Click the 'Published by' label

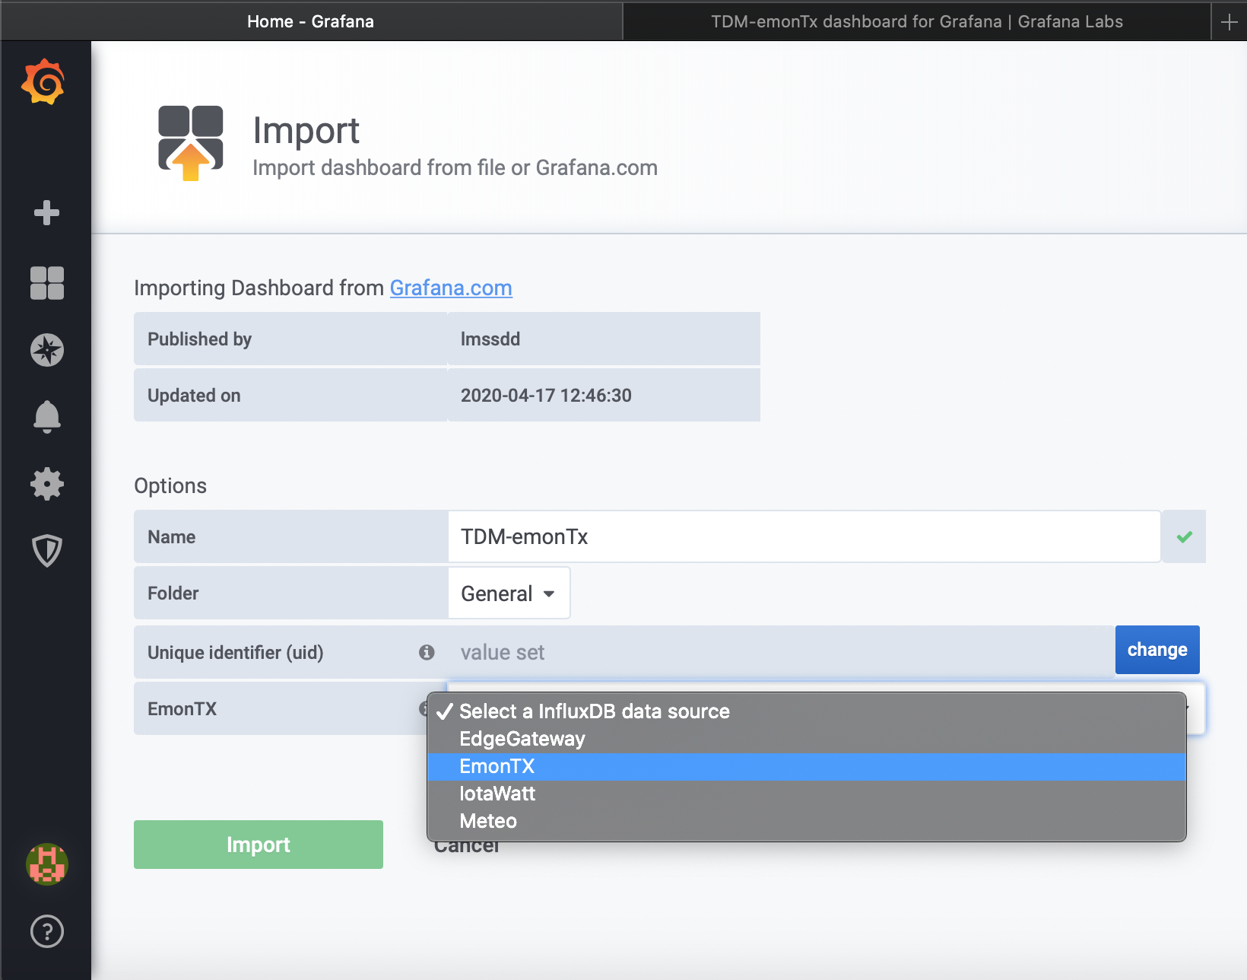pyautogui.click(x=199, y=339)
